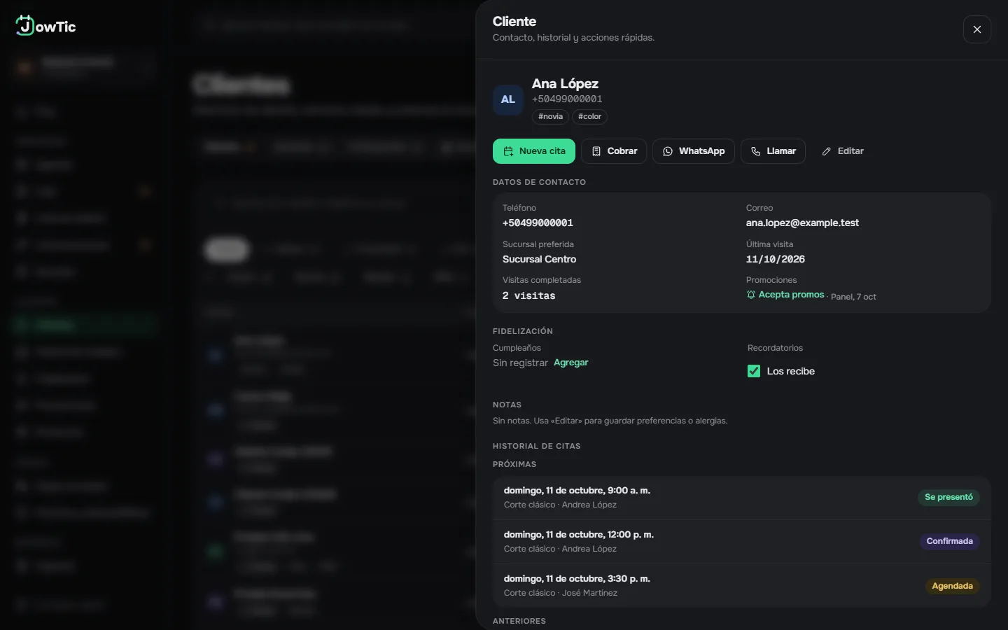The image size is (1008, 630).
Task: Click the Confirmada status badge
Action: coord(949,541)
